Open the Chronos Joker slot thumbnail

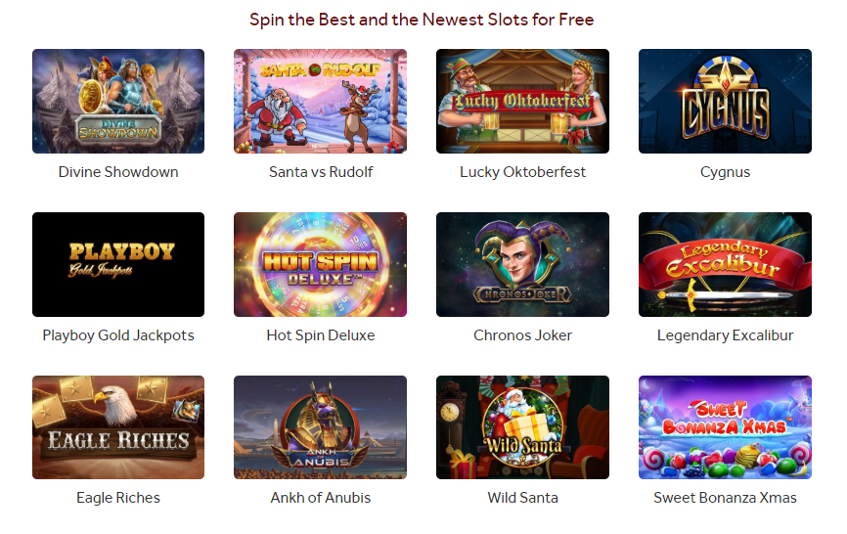(x=522, y=265)
